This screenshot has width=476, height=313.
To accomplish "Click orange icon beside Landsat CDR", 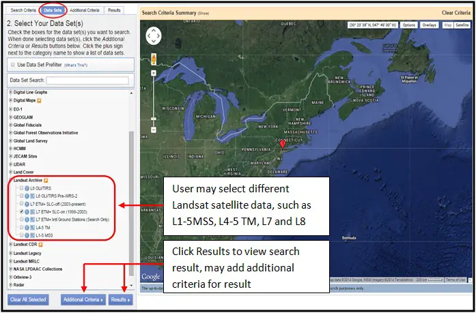I will pos(40,245).
